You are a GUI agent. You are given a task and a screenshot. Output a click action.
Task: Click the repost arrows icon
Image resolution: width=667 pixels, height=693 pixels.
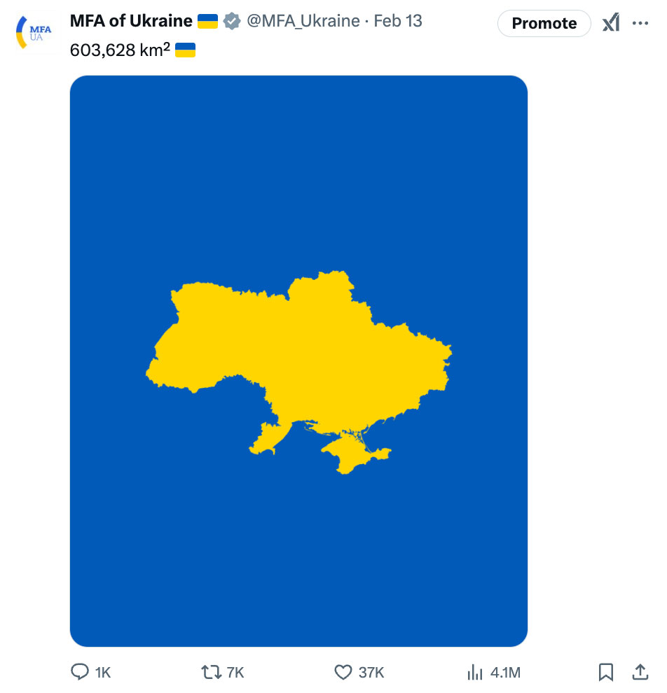point(211,672)
